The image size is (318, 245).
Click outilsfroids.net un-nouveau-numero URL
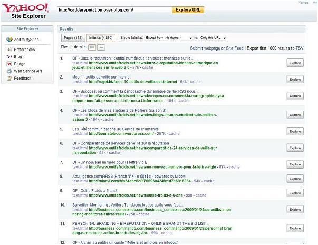(x=152, y=167)
